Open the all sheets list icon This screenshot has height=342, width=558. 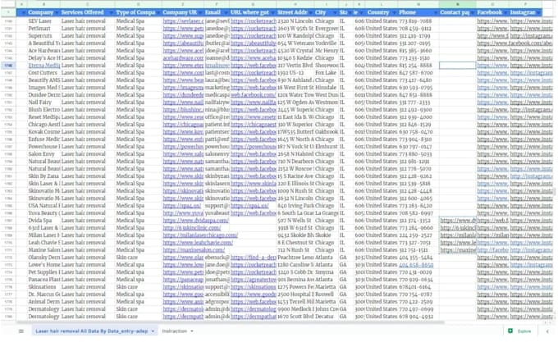tap(21, 331)
